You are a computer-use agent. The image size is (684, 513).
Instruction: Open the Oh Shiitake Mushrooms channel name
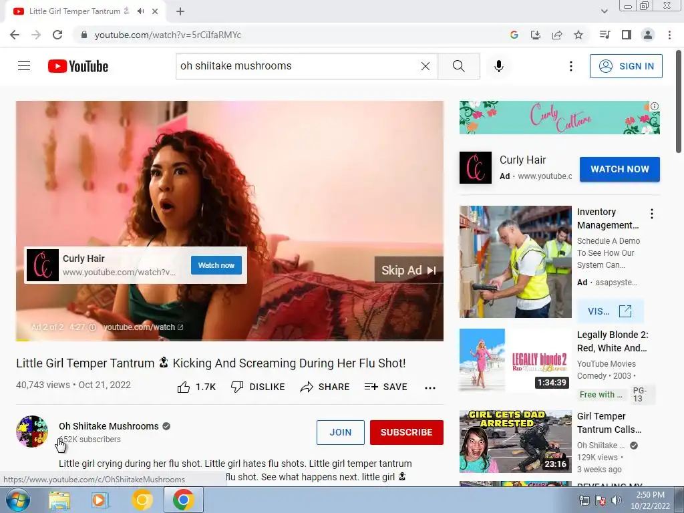click(109, 426)
